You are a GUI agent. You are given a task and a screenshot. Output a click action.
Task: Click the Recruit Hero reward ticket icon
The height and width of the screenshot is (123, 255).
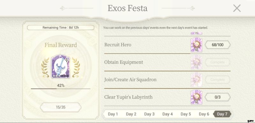click(196, 45)
